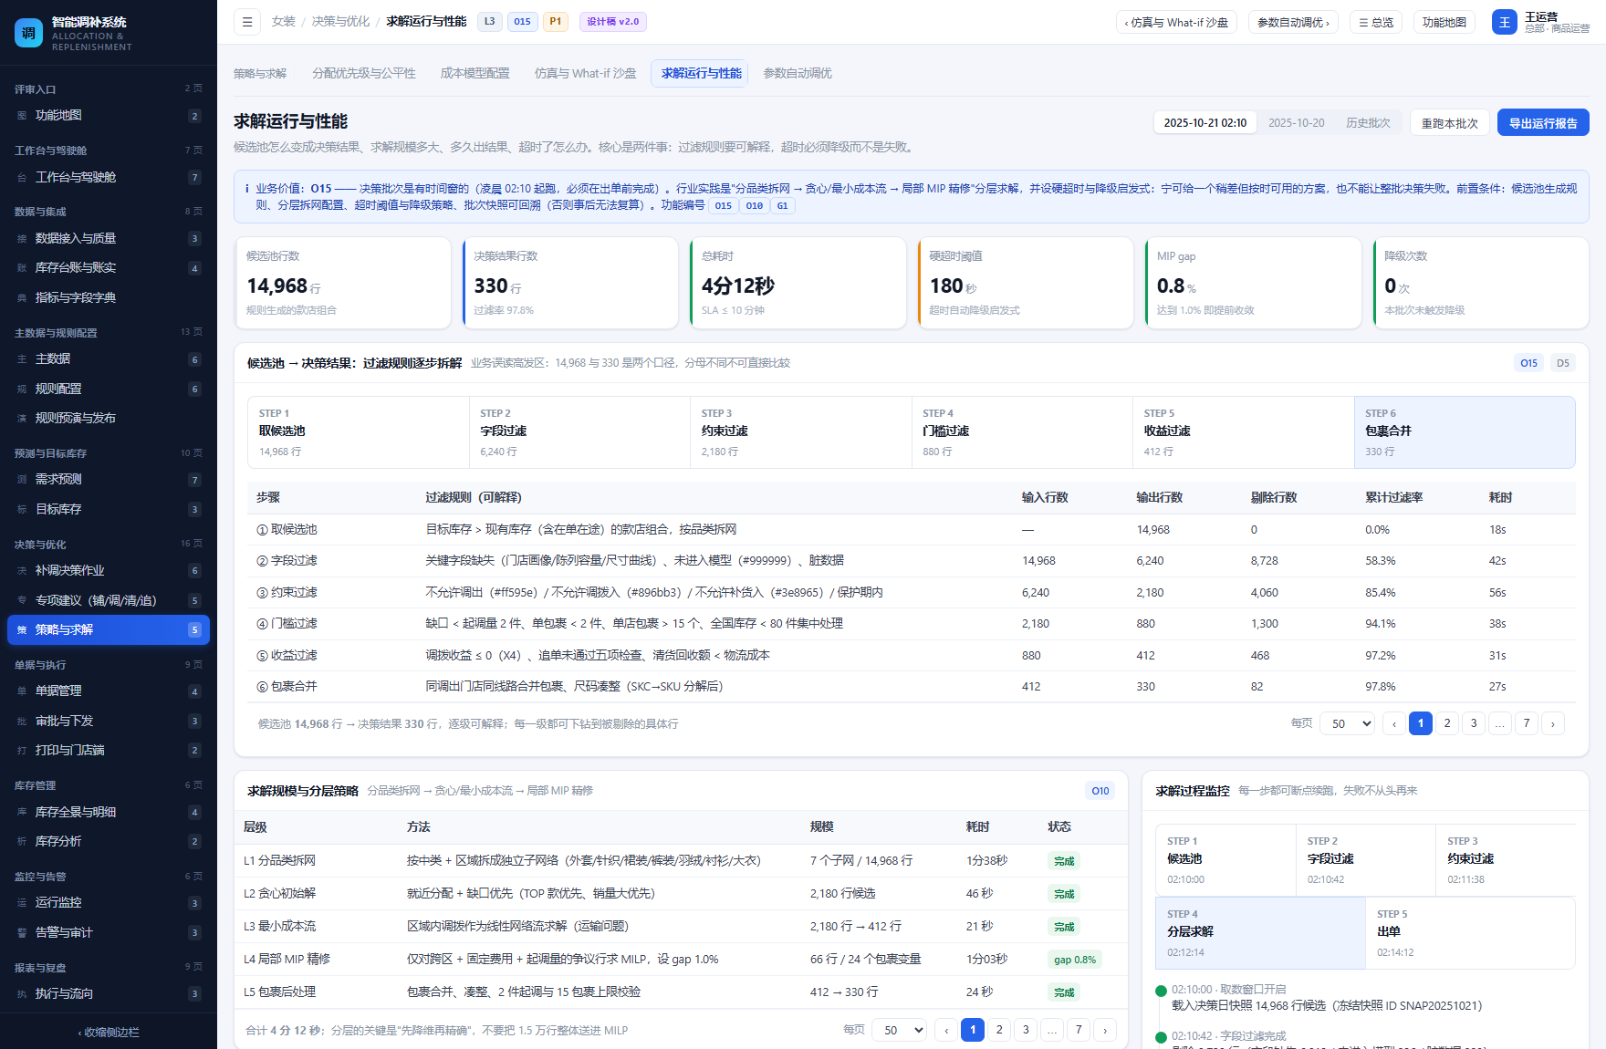1606x1049 pixels.
Task: Go to previous page in filter rules table
Action: tap(1394, 723)
